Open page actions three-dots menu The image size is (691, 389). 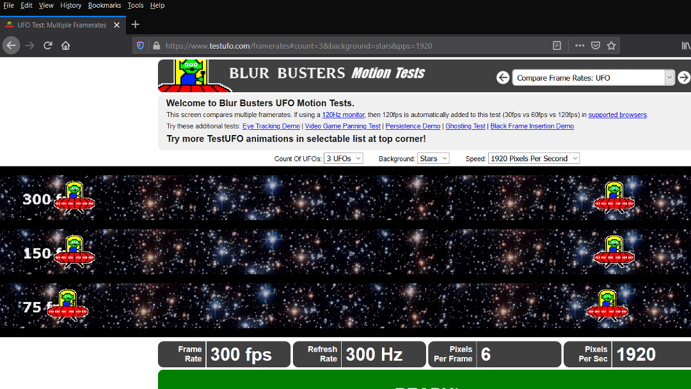point(580,45)
